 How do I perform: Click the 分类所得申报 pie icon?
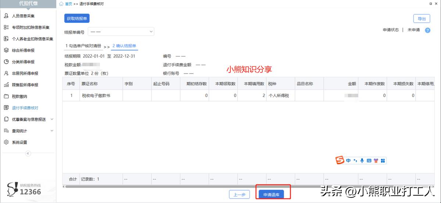click(x=6, y=62)
